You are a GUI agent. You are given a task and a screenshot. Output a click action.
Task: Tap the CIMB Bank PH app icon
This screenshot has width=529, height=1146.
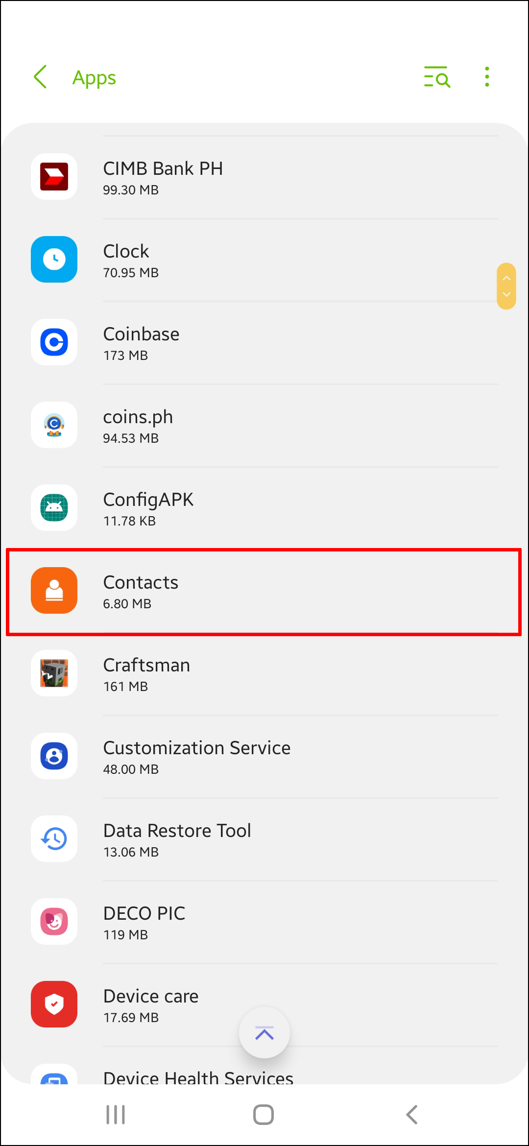point(54,177)
